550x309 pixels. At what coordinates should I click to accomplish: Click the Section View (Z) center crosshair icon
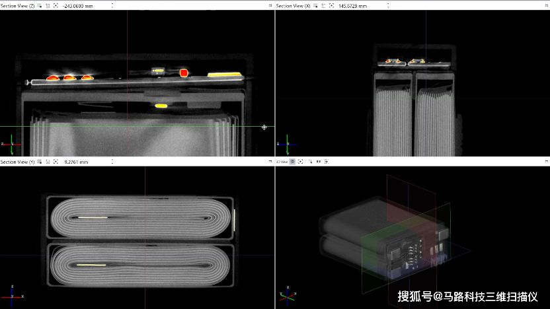[x=56, y=5]
